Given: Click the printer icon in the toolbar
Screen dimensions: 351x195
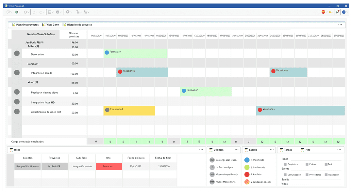Looking at the screenshot, I should (58, 12).
